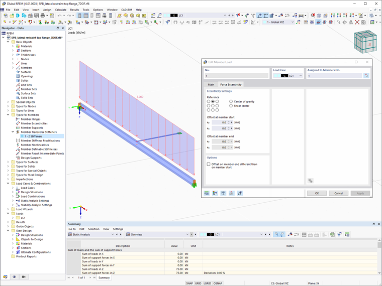Expand the Special Objects tree folder
Screen dimensions: 382x286
tap(8, 102)
